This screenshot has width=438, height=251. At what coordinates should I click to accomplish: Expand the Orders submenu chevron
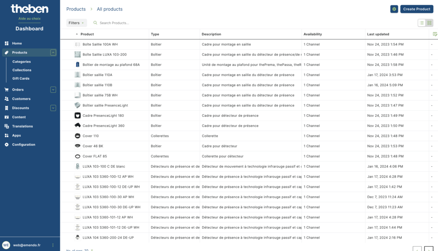53,90
